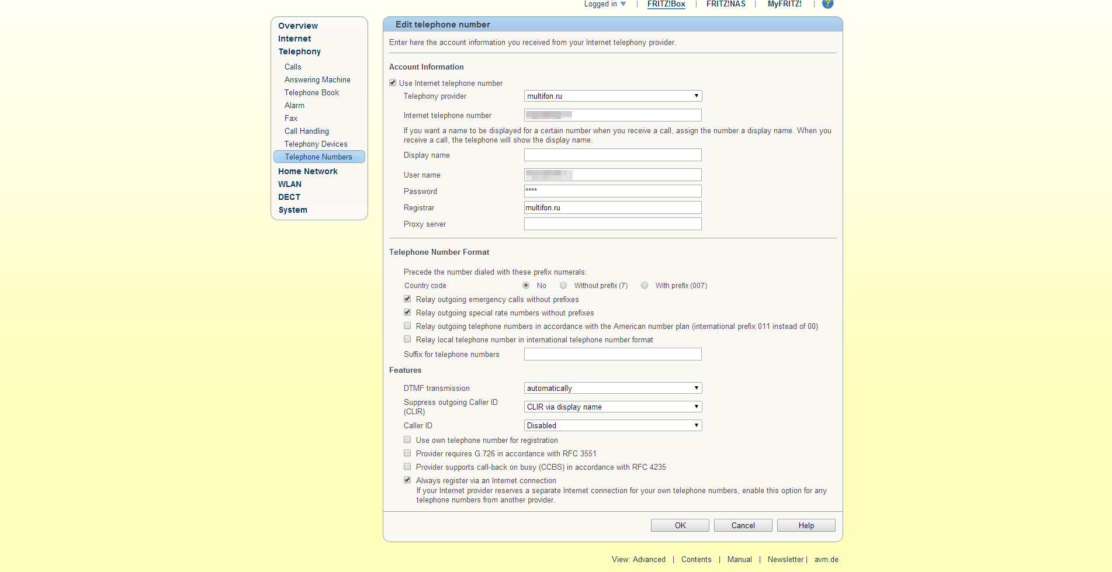Enable Provider requires G.726 checkbox
Viewport: 1112px width, 572px height.
point(407,453)
